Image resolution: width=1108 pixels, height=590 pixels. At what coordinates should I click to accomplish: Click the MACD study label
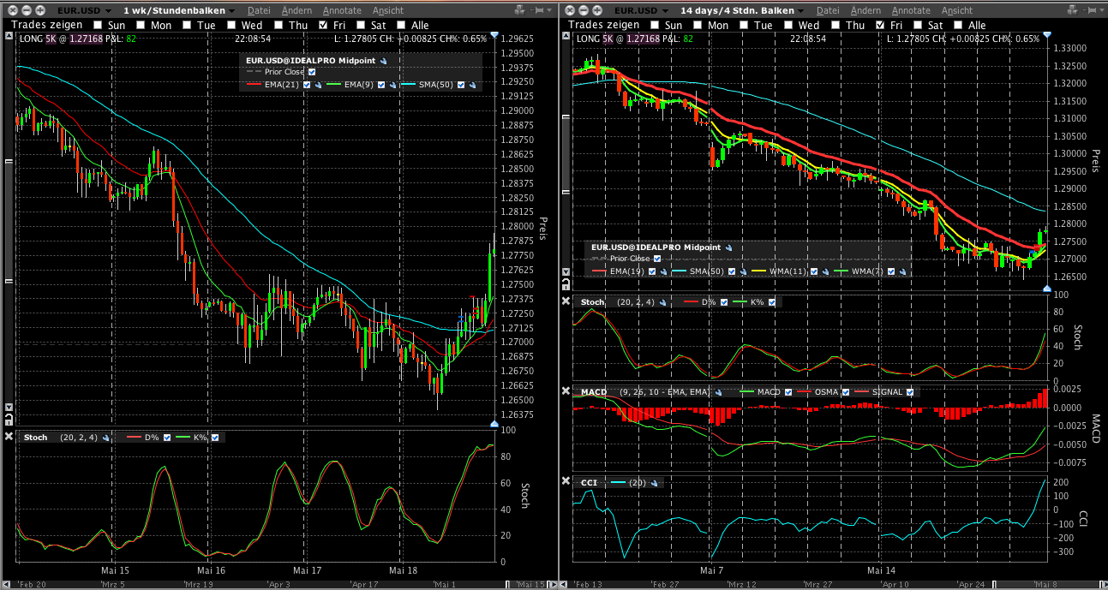click(x=594, y=392)
